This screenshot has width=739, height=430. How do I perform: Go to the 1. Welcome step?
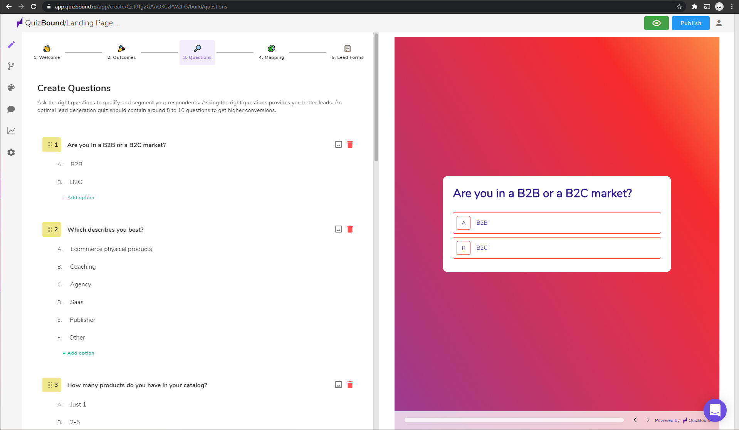[47, 52]
